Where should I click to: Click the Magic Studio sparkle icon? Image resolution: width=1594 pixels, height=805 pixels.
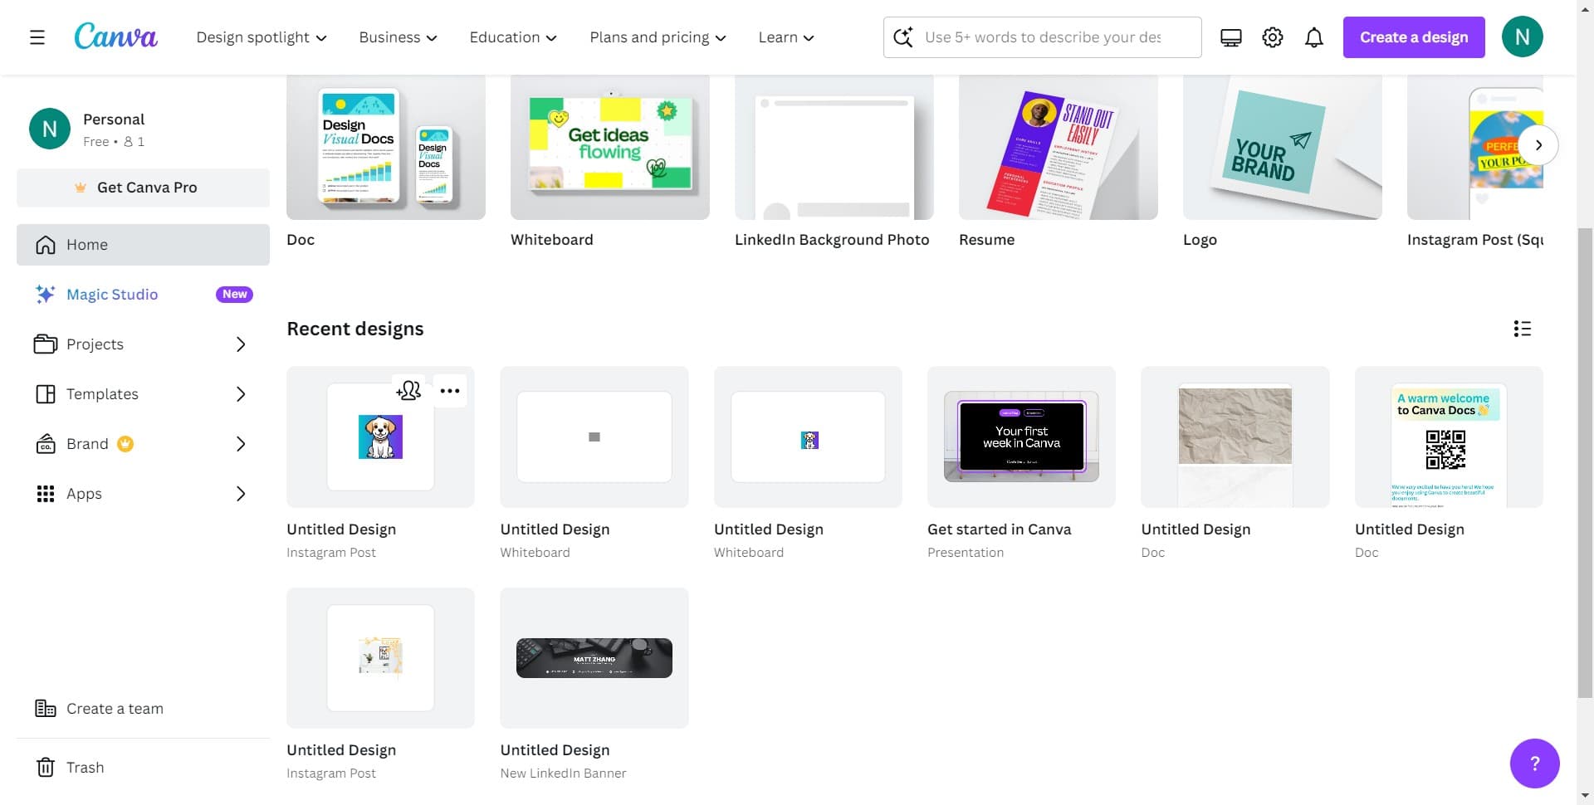point(46,295)
